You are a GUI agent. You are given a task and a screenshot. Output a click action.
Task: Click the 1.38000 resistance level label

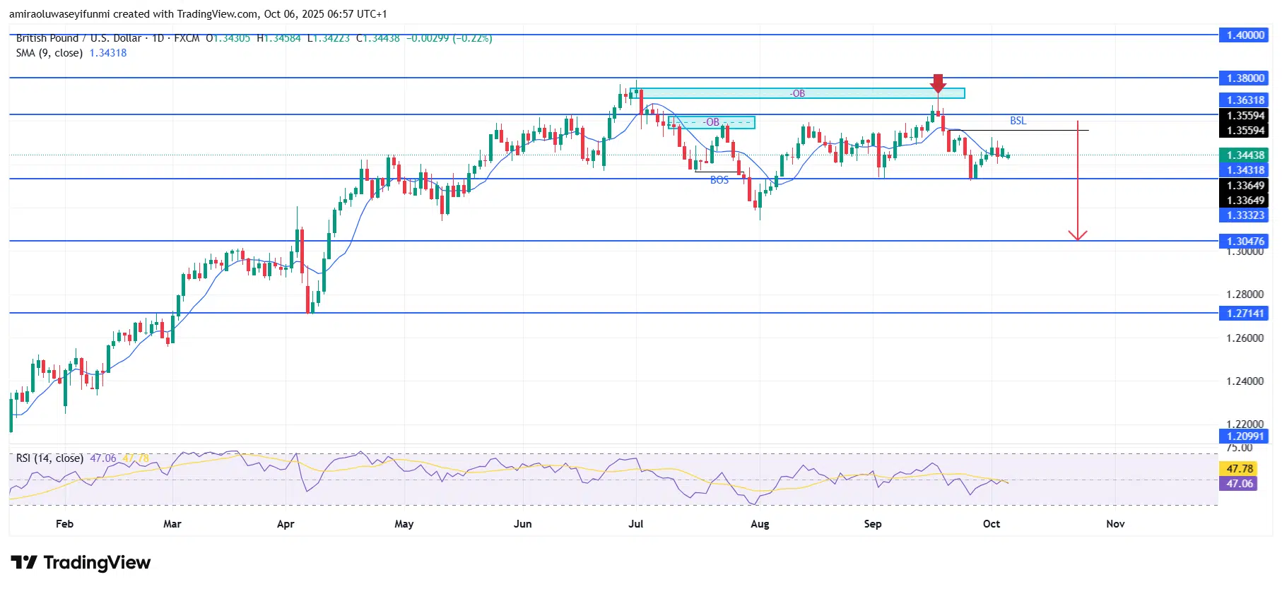click(1245, 78)
